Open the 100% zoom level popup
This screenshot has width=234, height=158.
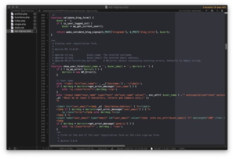click(x=182, y=149)
